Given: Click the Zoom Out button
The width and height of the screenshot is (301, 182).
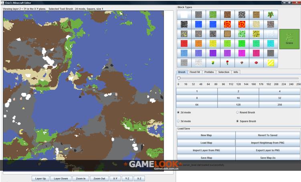Looking at the screenshot, I should (99, 178).
